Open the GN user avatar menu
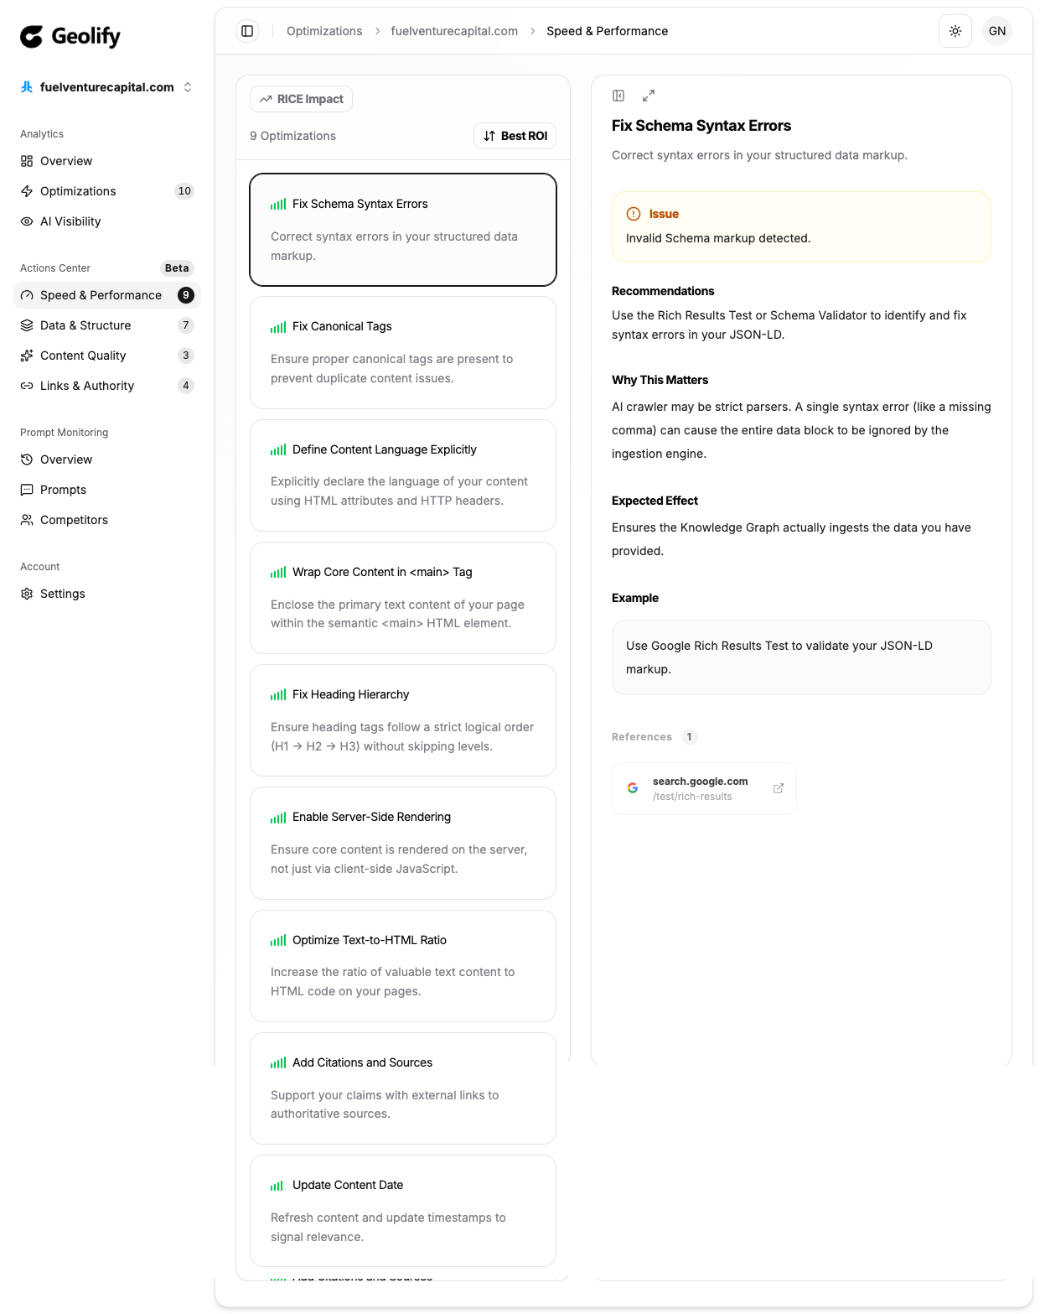Viewport: 1040px width, 1314px height. [x=996, y=31]
